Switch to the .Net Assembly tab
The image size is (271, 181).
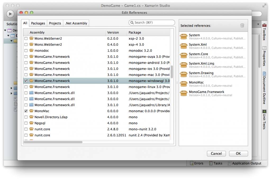pos(76,23)
